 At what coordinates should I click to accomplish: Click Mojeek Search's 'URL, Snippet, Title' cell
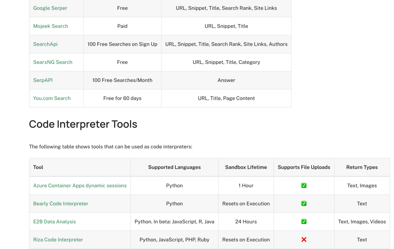(227, 26)
